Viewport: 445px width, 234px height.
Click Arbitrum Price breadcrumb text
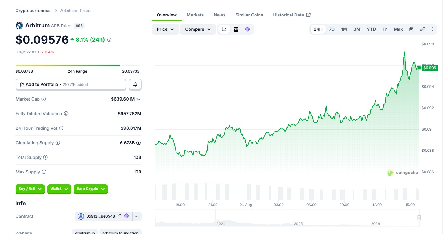(75, 11)
